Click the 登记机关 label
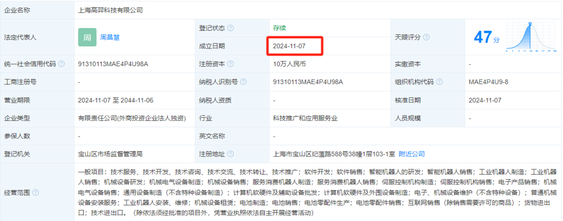The image size is (563, 221). (x=17, y=154)
